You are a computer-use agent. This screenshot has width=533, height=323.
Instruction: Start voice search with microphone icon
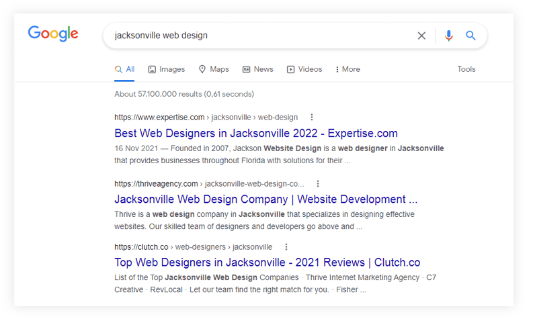448,36
